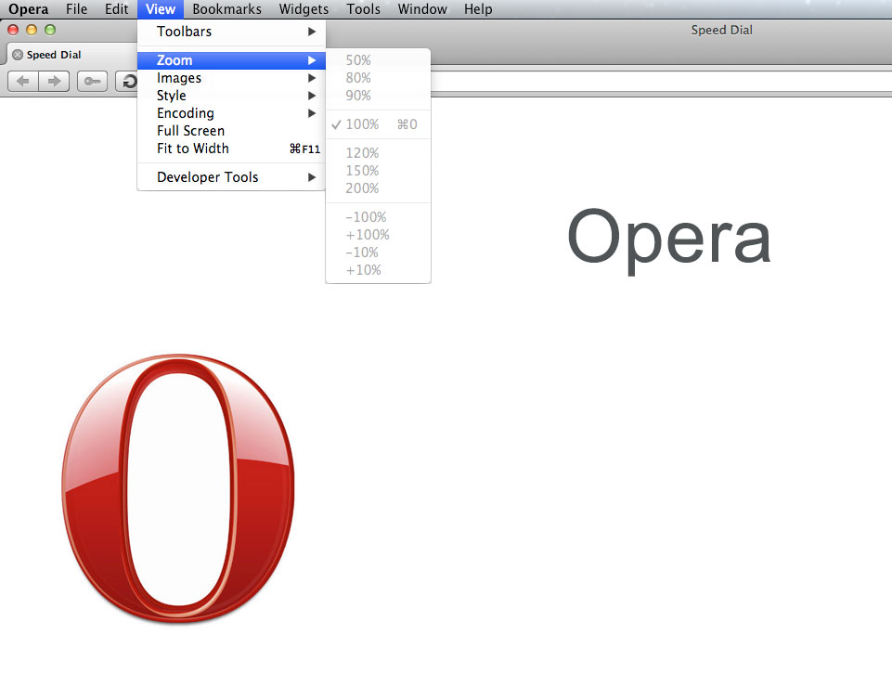Click the address bar field
Viewport: 892px width, 686px height.
click(x=660, y=82)
